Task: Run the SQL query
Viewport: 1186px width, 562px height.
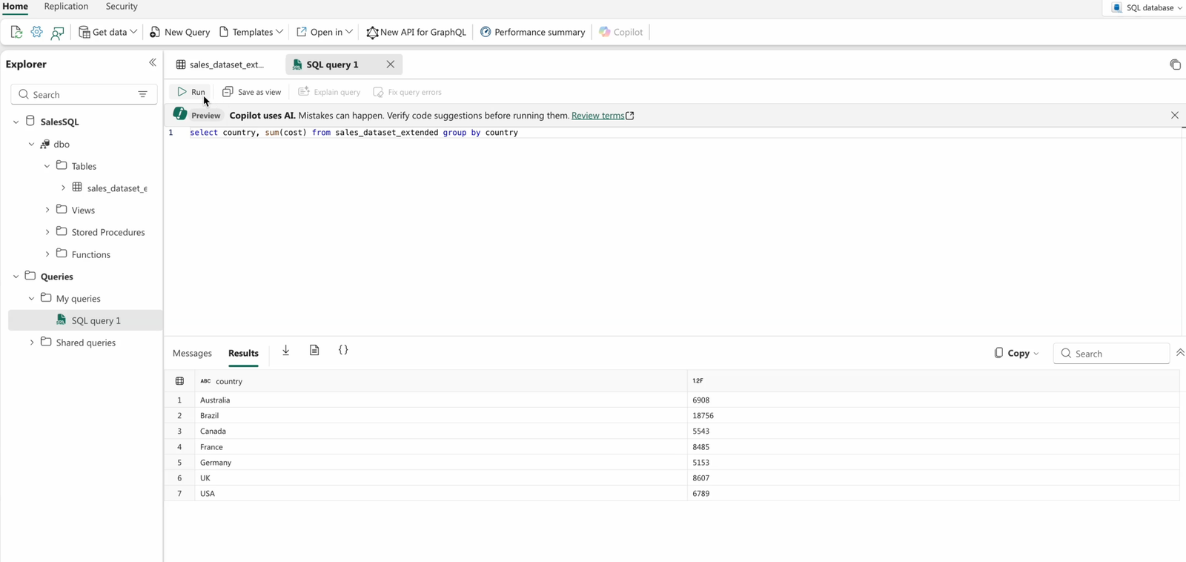Action: [x=191, y=92]
